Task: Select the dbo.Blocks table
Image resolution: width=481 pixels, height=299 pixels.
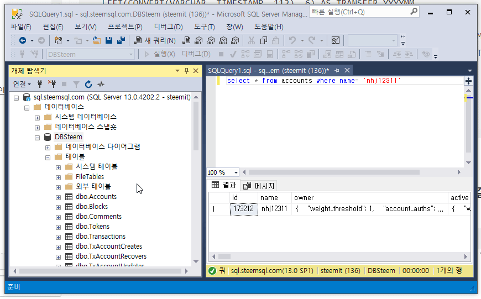Action: [92, 206]
